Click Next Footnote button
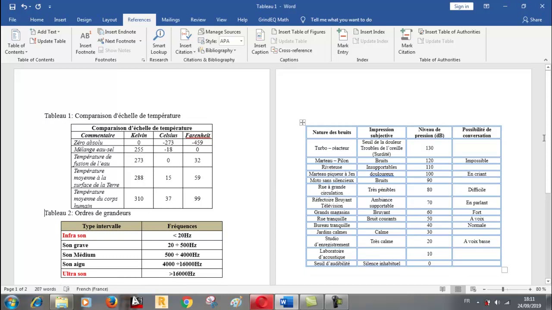The height and width of the screenshot is (310, 552). 117,41
